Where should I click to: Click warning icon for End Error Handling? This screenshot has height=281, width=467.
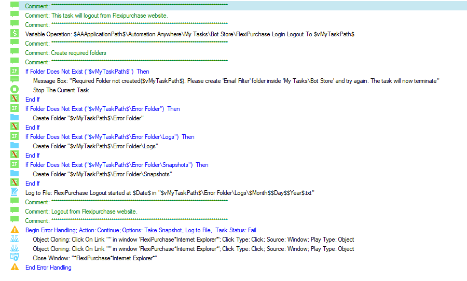(x=15, y=266)
